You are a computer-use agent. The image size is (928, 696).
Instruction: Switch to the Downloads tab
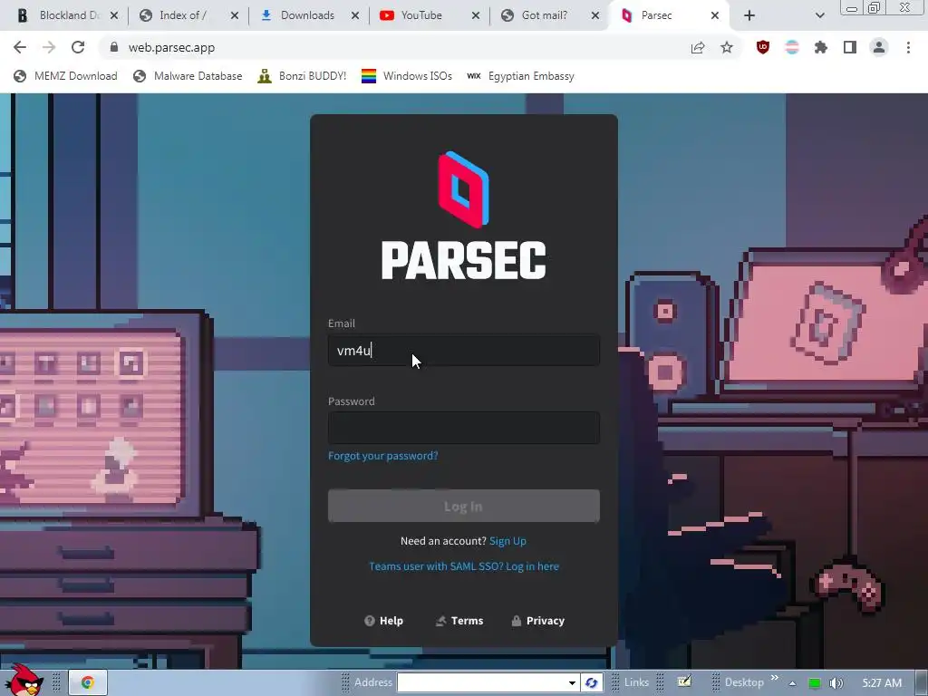click(x=307, y=15)
